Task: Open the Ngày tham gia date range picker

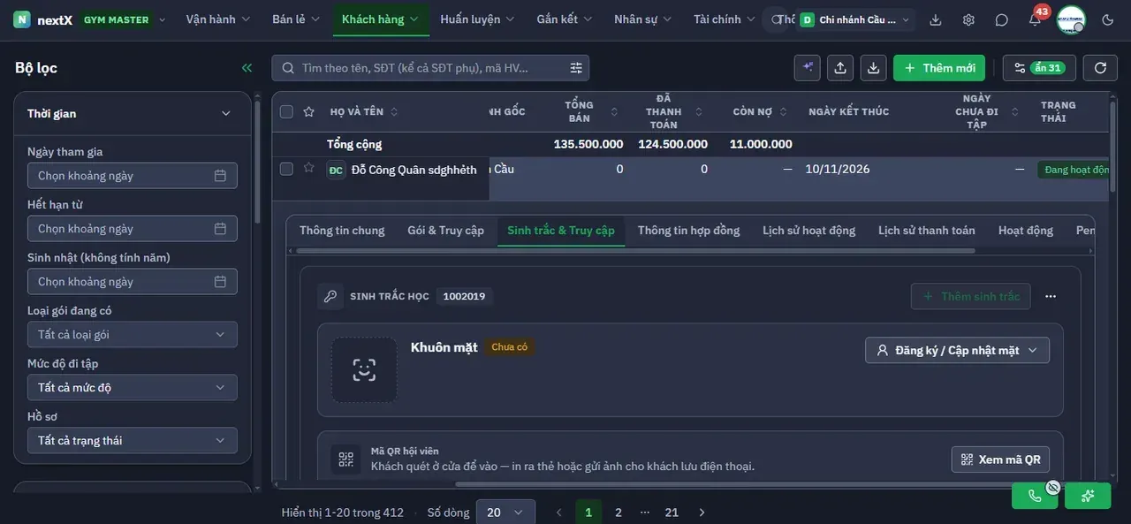Action: pos(133,176)
